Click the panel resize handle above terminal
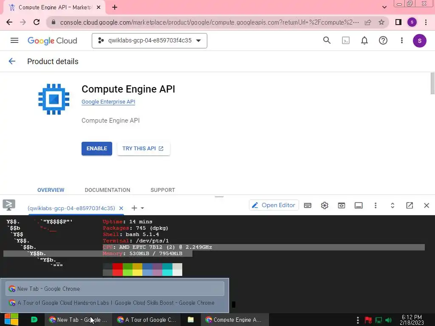435x326 pixels. tap(219, 197)
